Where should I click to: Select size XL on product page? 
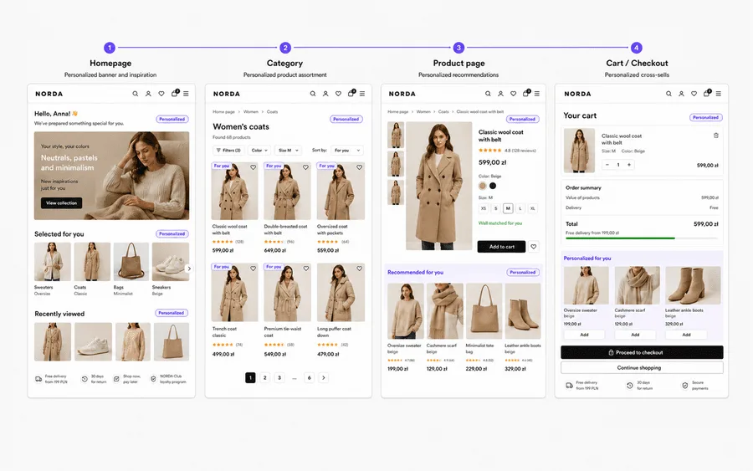pyautogui.click(x=533, y=208)
